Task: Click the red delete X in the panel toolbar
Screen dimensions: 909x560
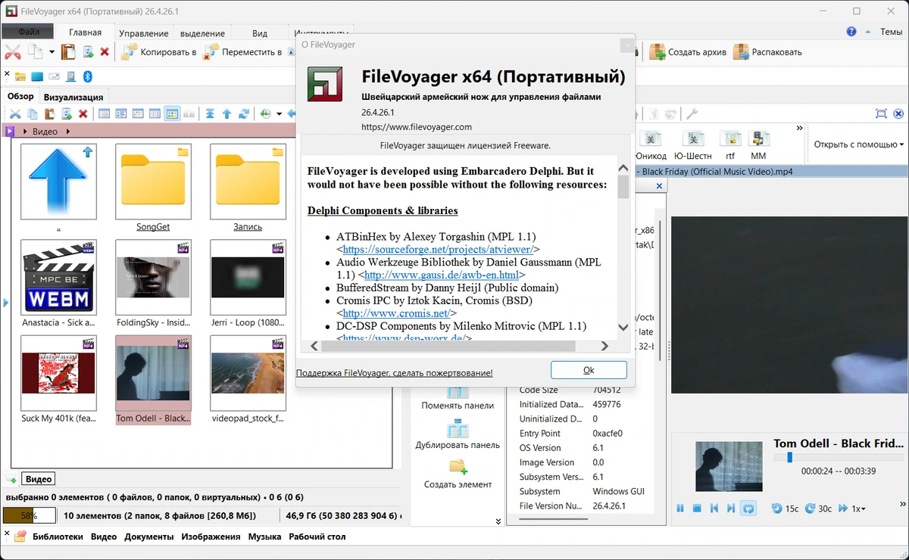Action: click(83, 114)
